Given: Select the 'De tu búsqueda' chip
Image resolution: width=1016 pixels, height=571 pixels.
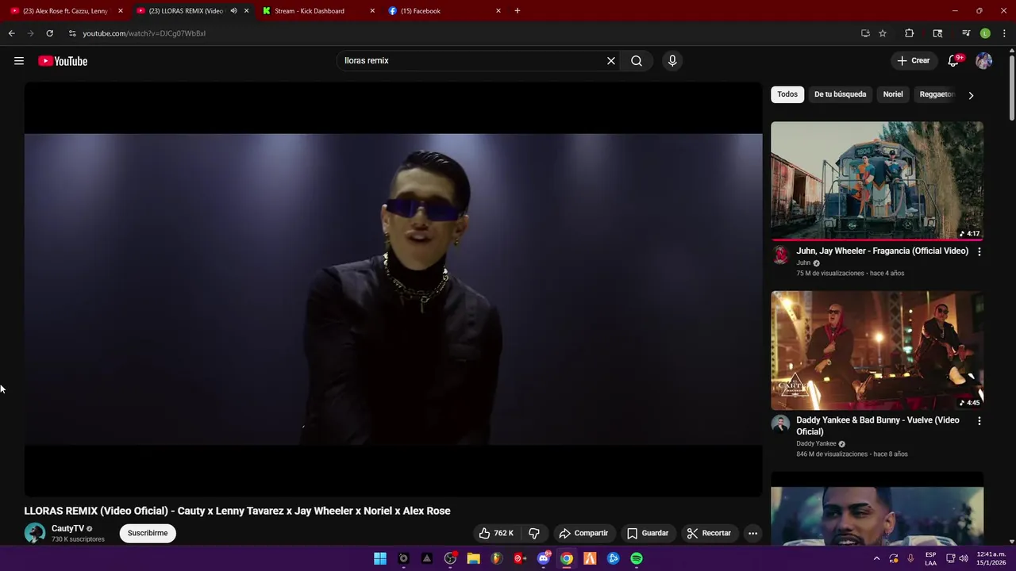Looking at the screenshot, I should pos(840,94).
